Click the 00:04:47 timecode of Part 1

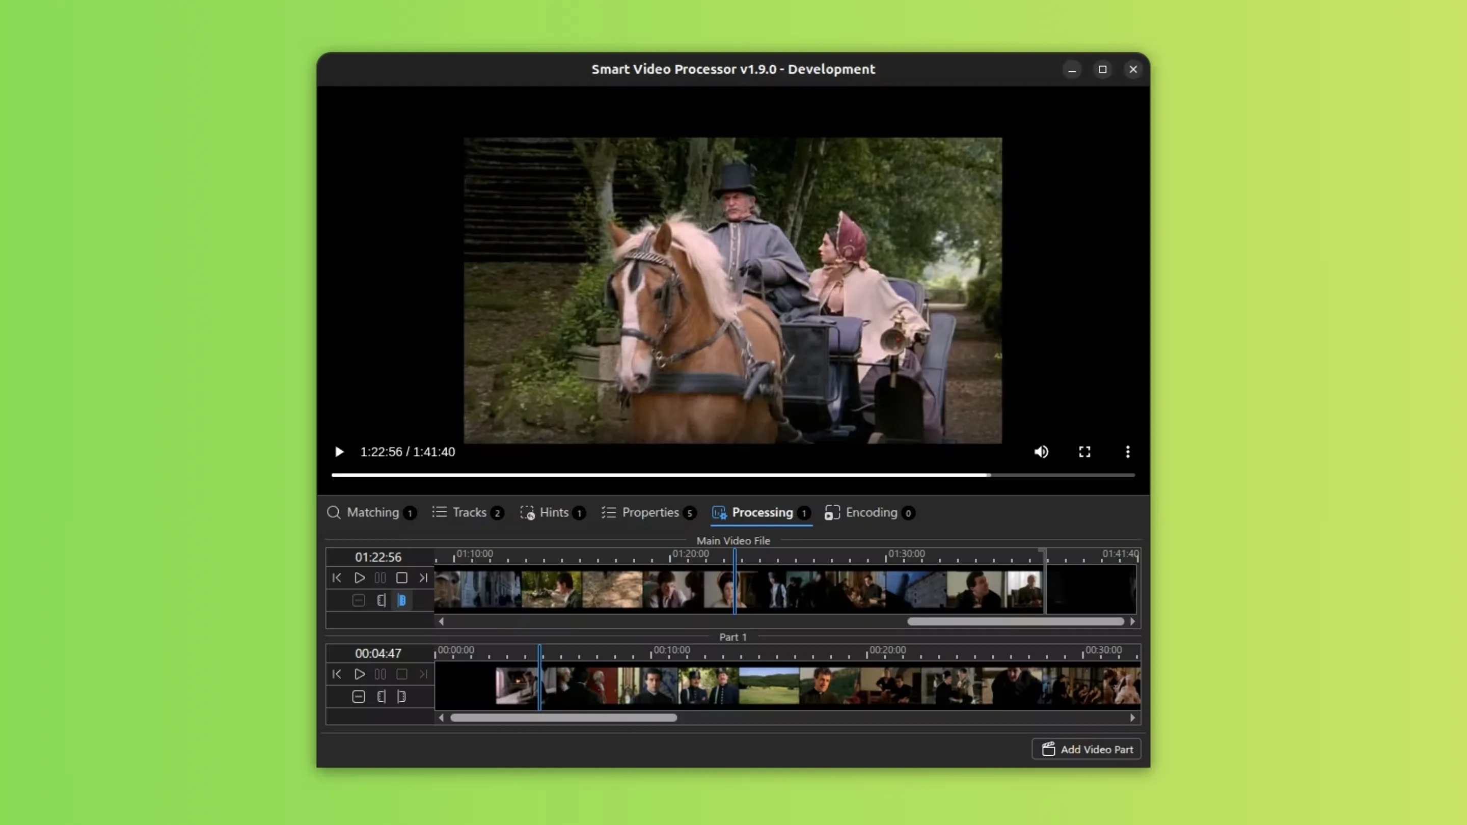(x=378, y=653)
